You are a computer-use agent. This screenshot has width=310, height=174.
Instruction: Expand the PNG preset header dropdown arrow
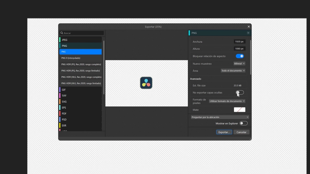(248, 33)
